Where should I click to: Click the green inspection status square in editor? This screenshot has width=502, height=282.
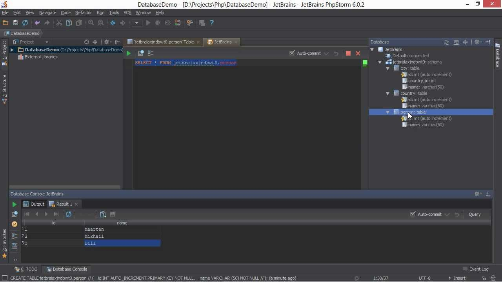tap(365, 62)
